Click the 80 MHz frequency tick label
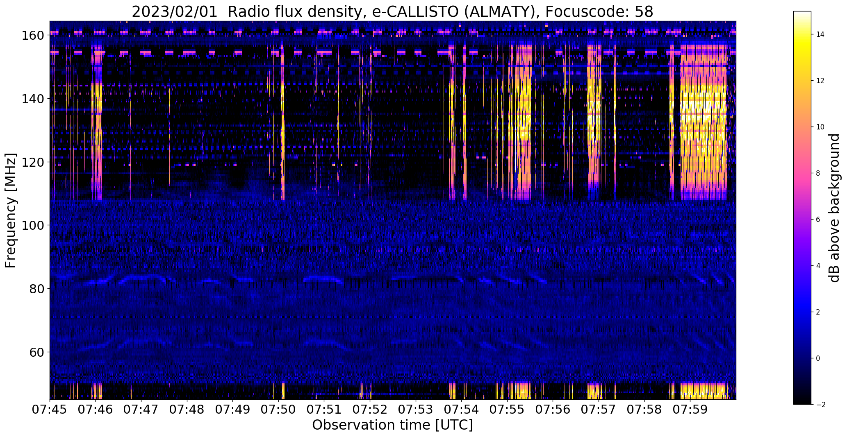This screenshot has height=437, width=847. pyautogui.click(x=36, y=289)
